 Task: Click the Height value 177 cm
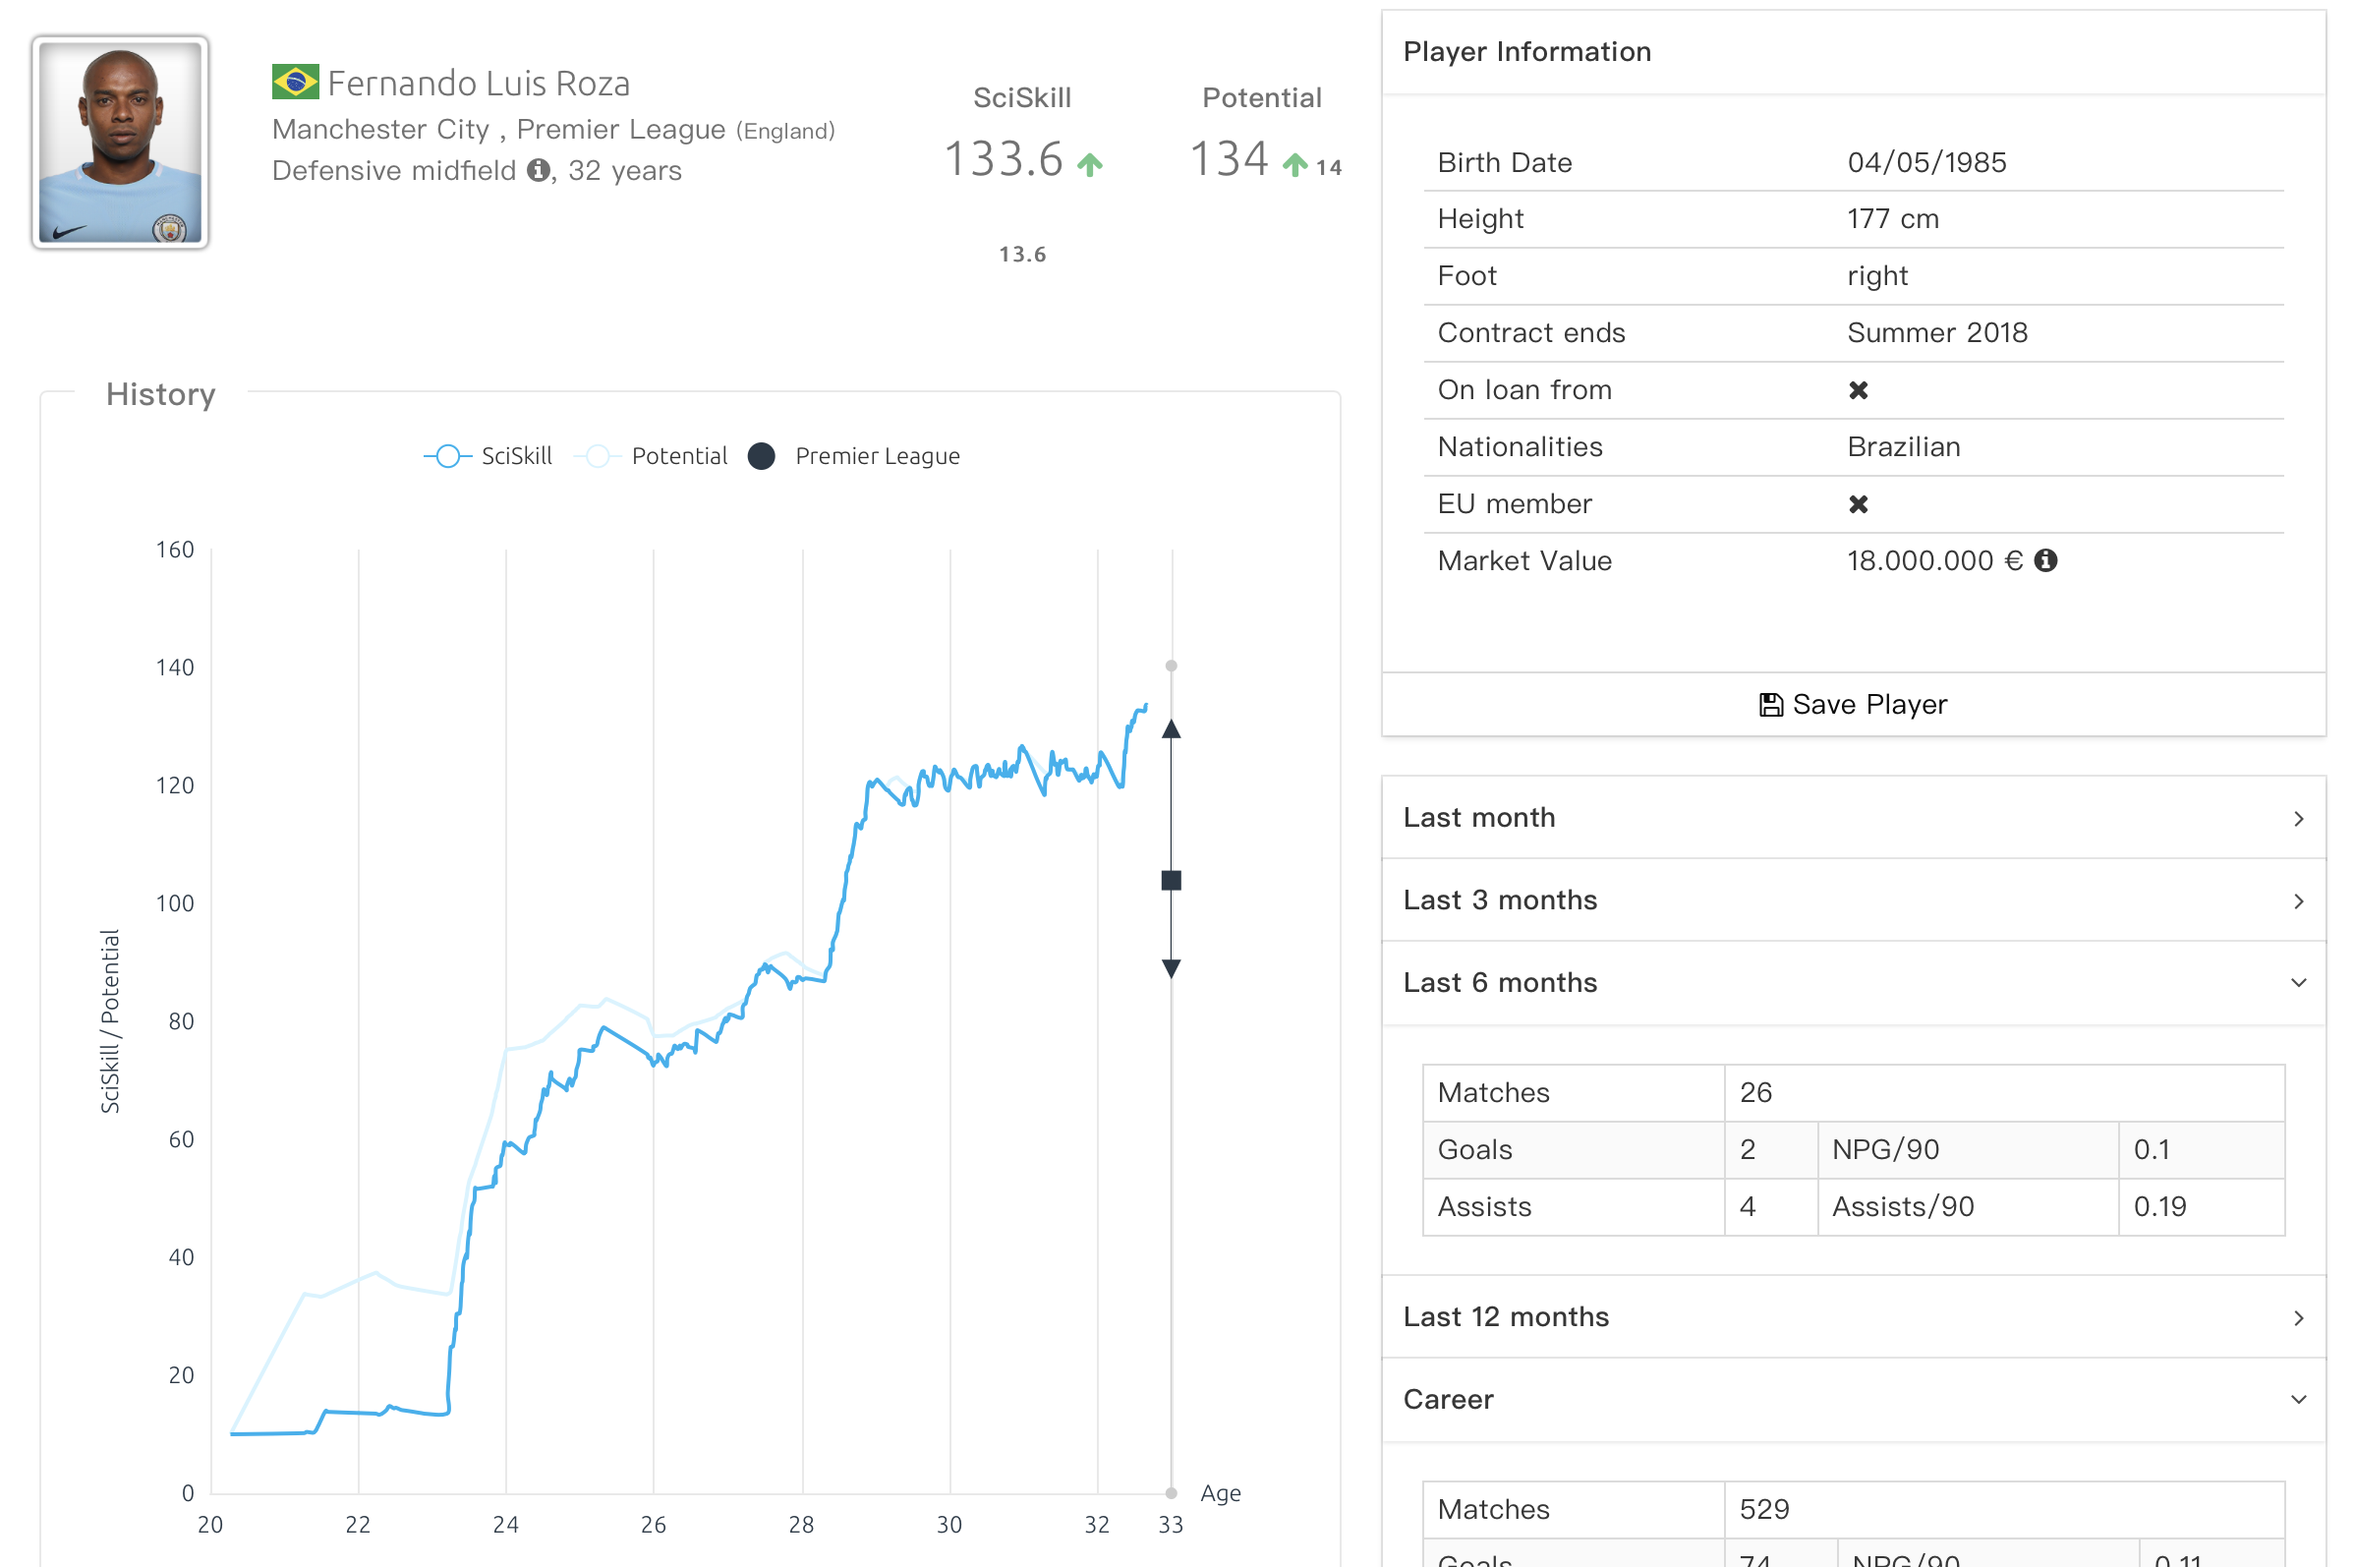pyautogui.click(x=1892, y=219)
